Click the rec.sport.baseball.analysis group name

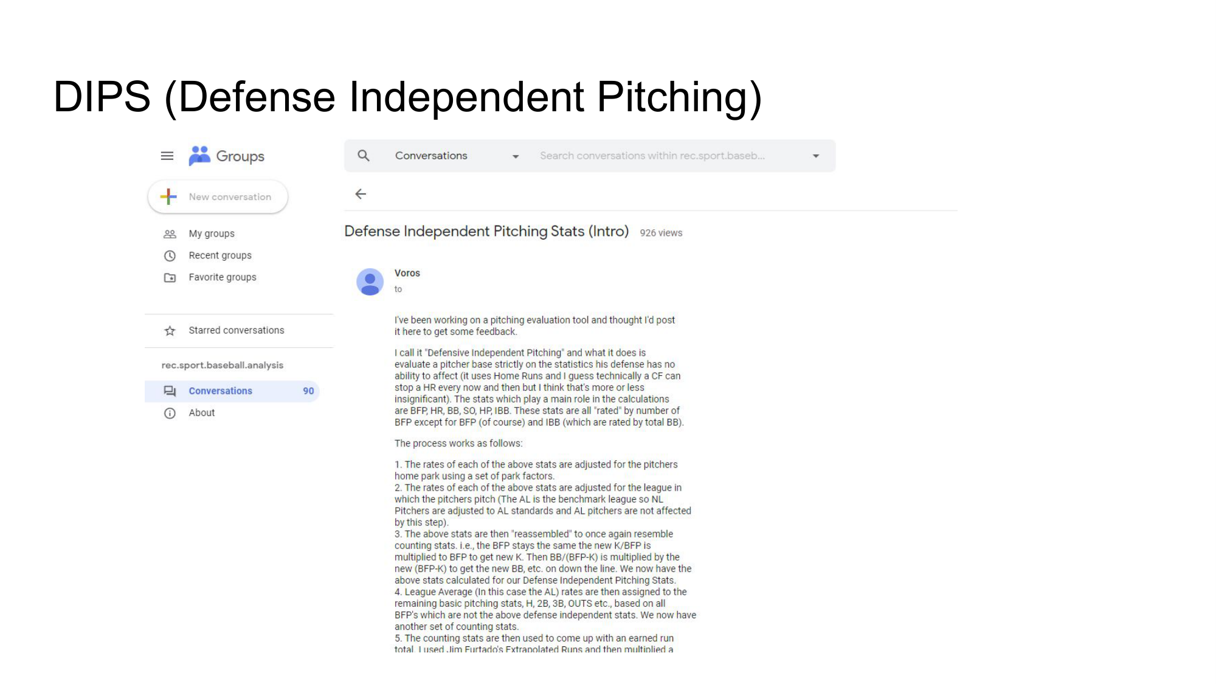[223, 365]
